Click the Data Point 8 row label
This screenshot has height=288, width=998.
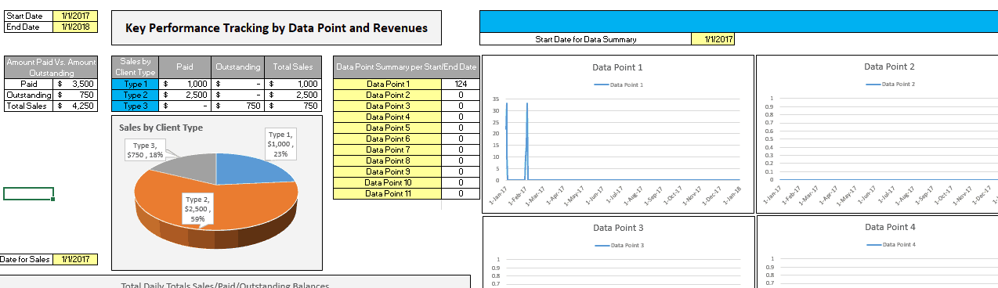(x=388, y=160)
